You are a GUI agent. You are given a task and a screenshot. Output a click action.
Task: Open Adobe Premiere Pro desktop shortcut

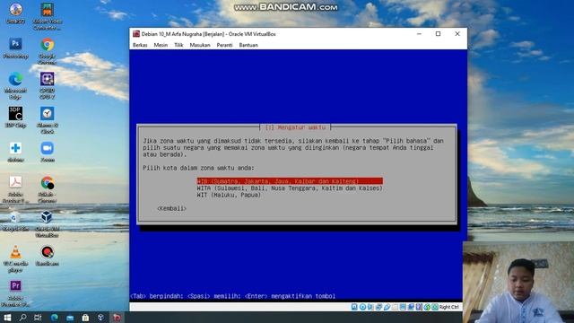tap(15, 293)
